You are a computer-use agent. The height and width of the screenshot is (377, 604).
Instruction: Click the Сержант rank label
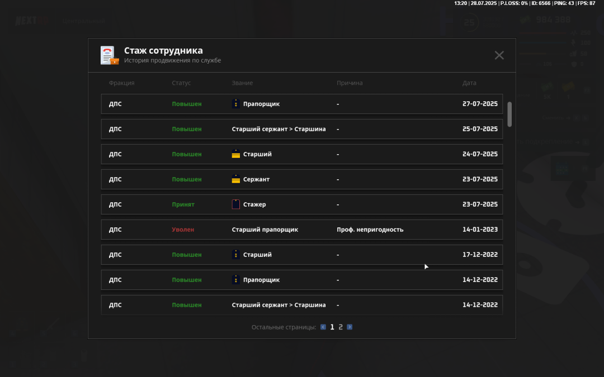pyautogui.click(x=256, y=179)
